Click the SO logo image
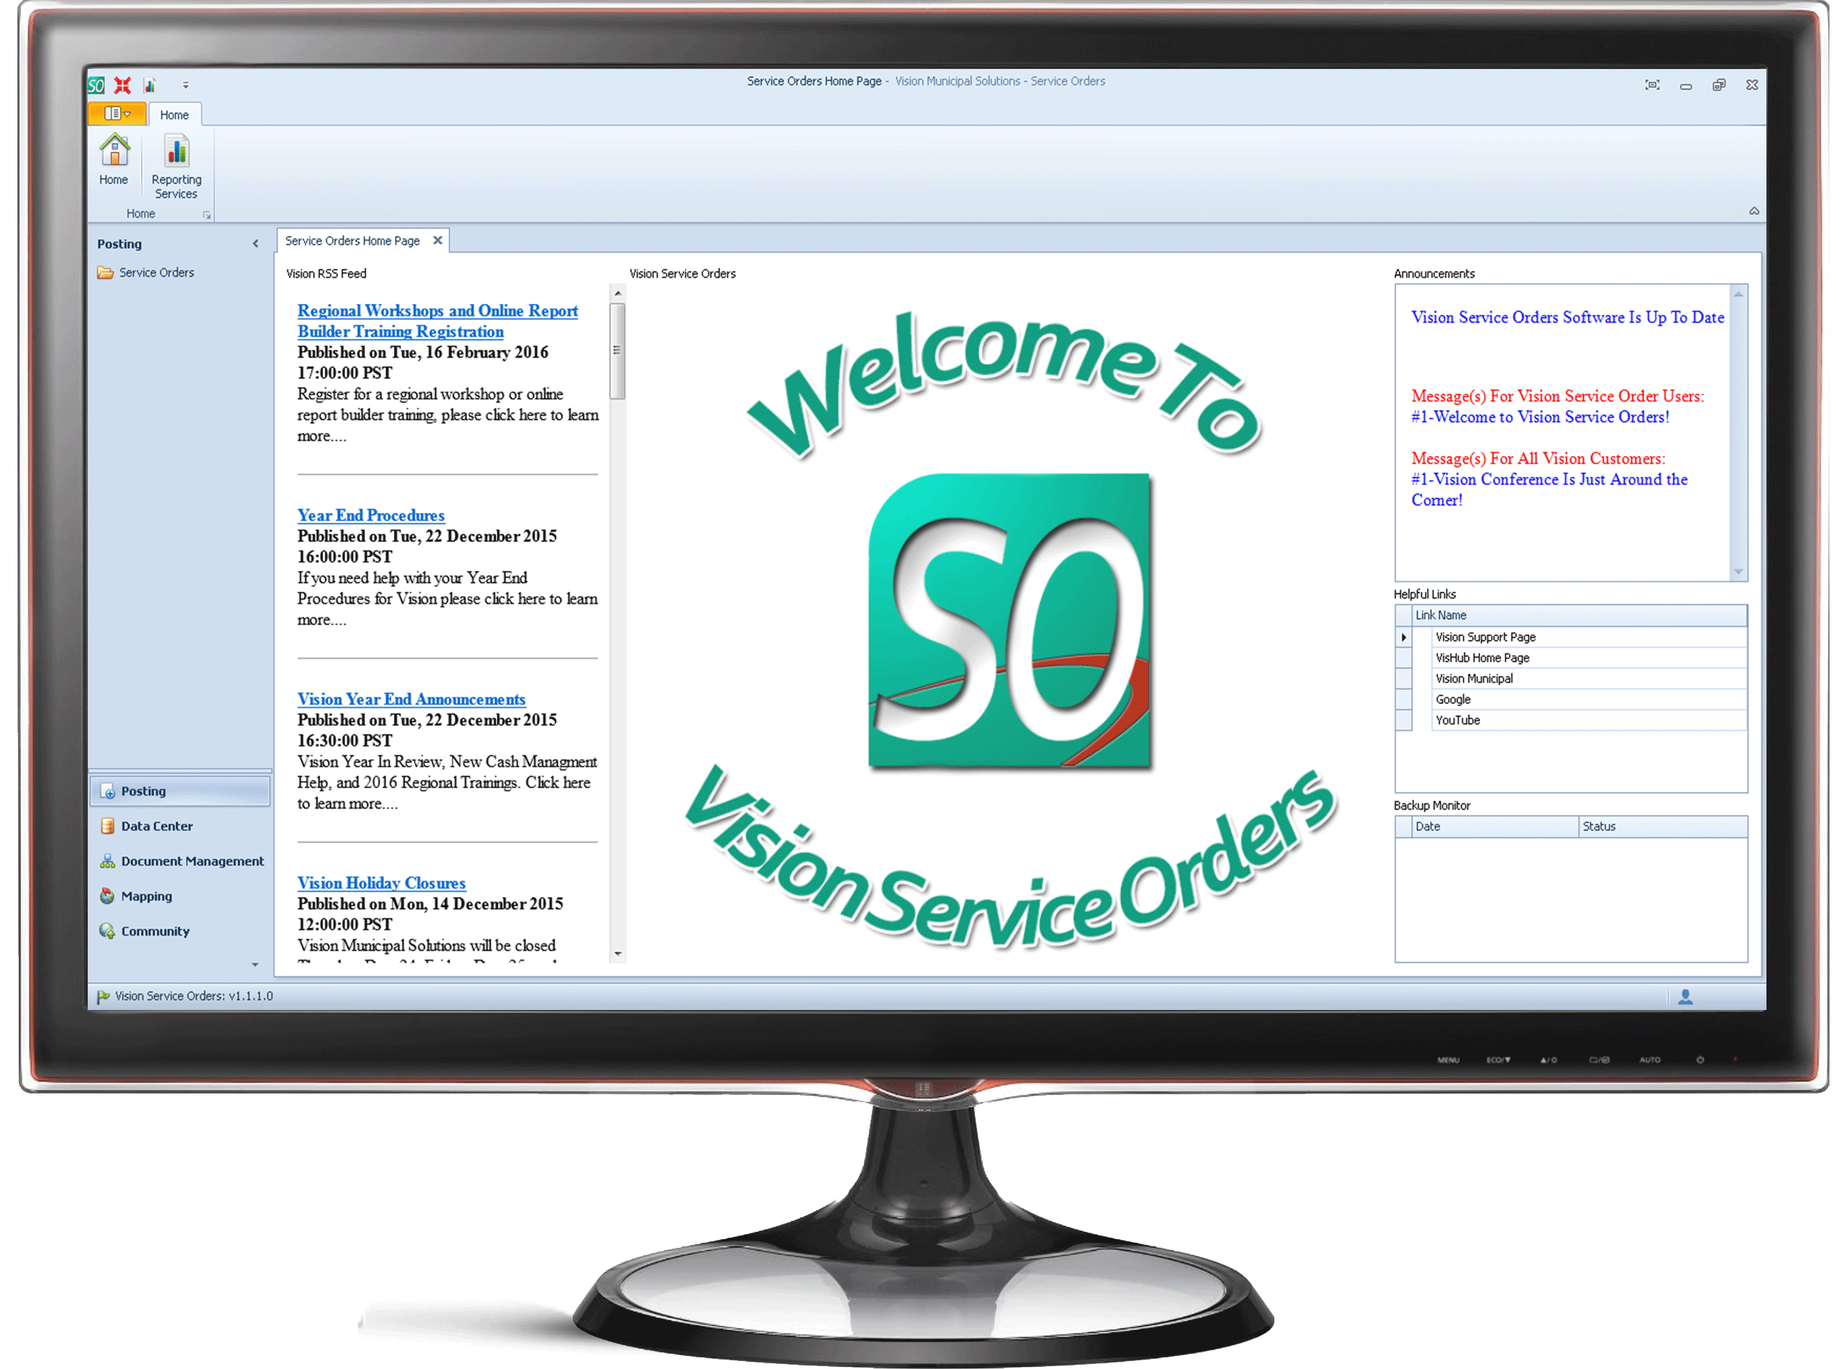The image size is (1844, 1369). 1009,621
